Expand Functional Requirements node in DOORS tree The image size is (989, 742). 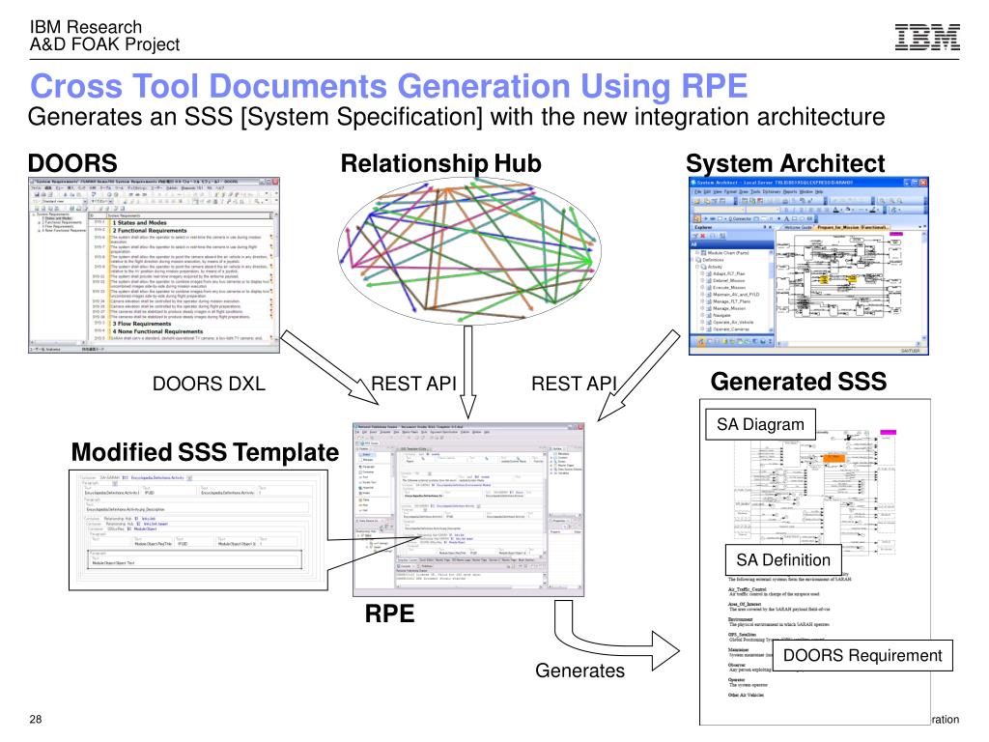pyautogui.click(x=39, y=223)
